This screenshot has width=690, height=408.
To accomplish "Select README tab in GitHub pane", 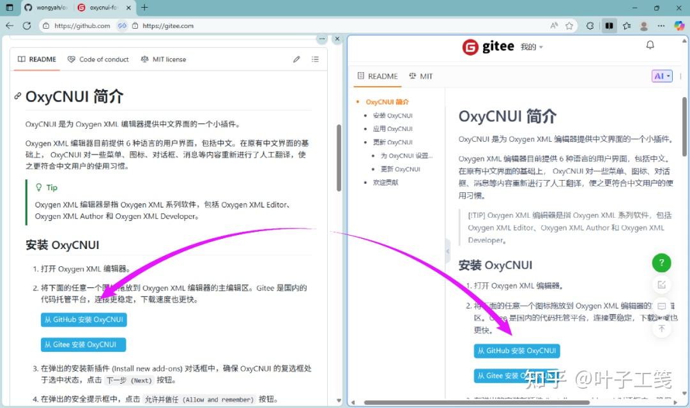I will click(37, 59).
